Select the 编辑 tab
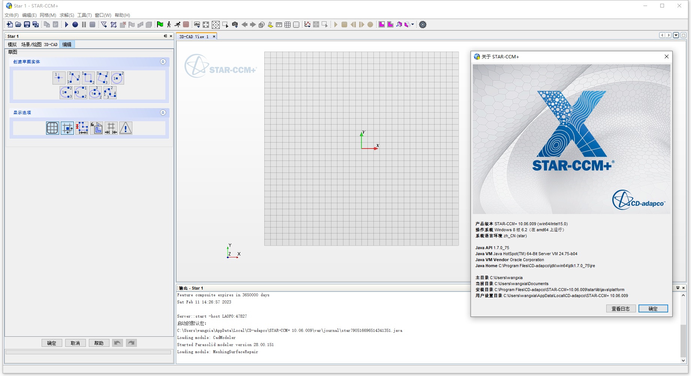The width and height of the screenshot is (691, 376). [67, 45]
